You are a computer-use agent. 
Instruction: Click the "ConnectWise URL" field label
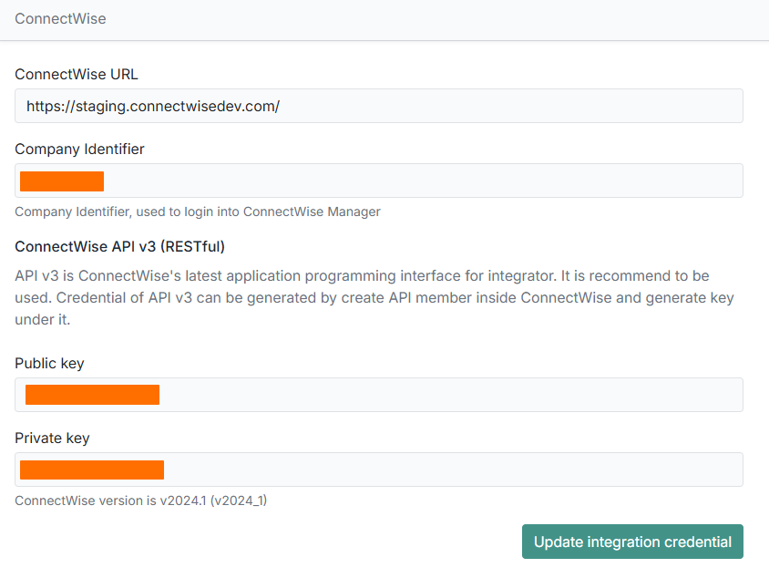[x=77, y=74]
